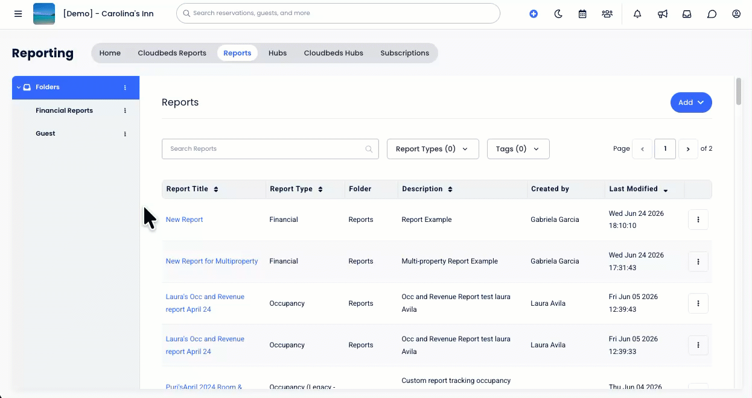Click the 'Wed Jun 24 2026 17:31:43' cell
Image resolution: width=752 pixels, height=398 pixels.
636,261
